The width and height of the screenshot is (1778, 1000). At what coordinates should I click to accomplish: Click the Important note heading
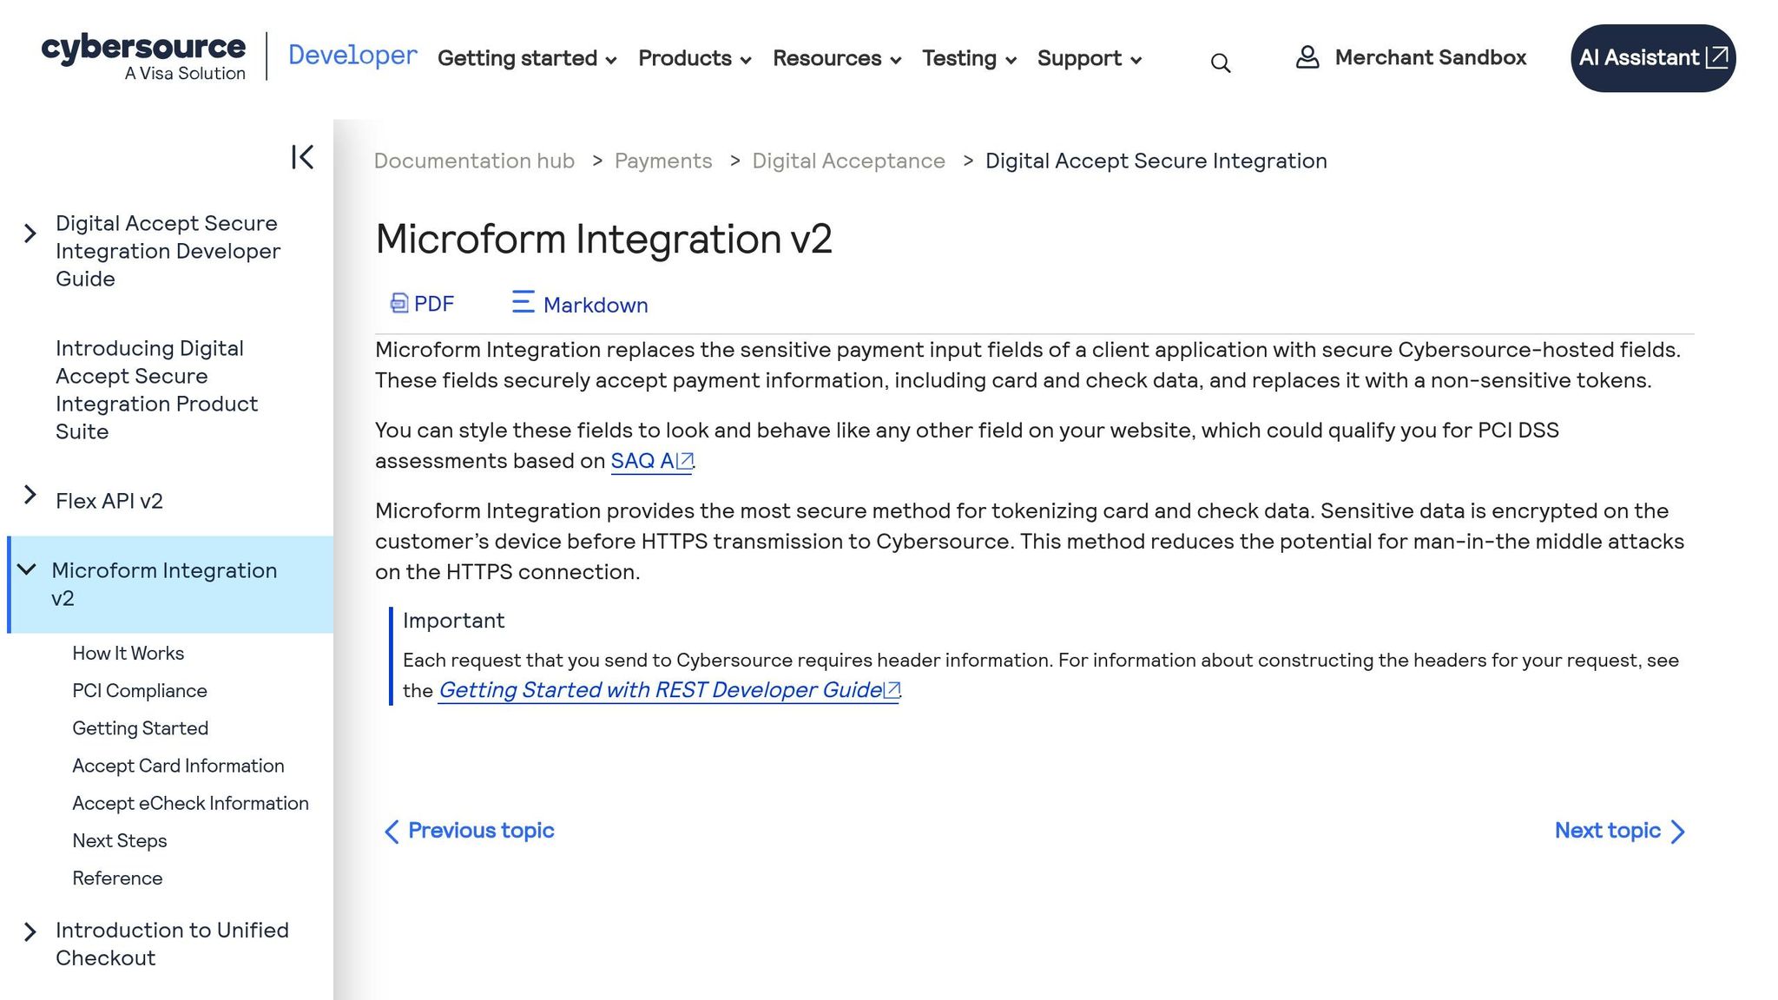[453, 621]
